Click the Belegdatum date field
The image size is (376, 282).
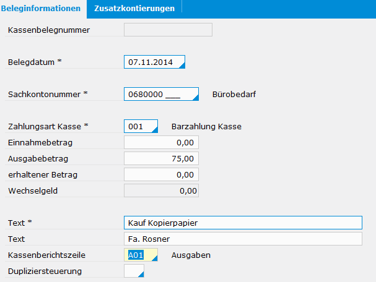154,62
